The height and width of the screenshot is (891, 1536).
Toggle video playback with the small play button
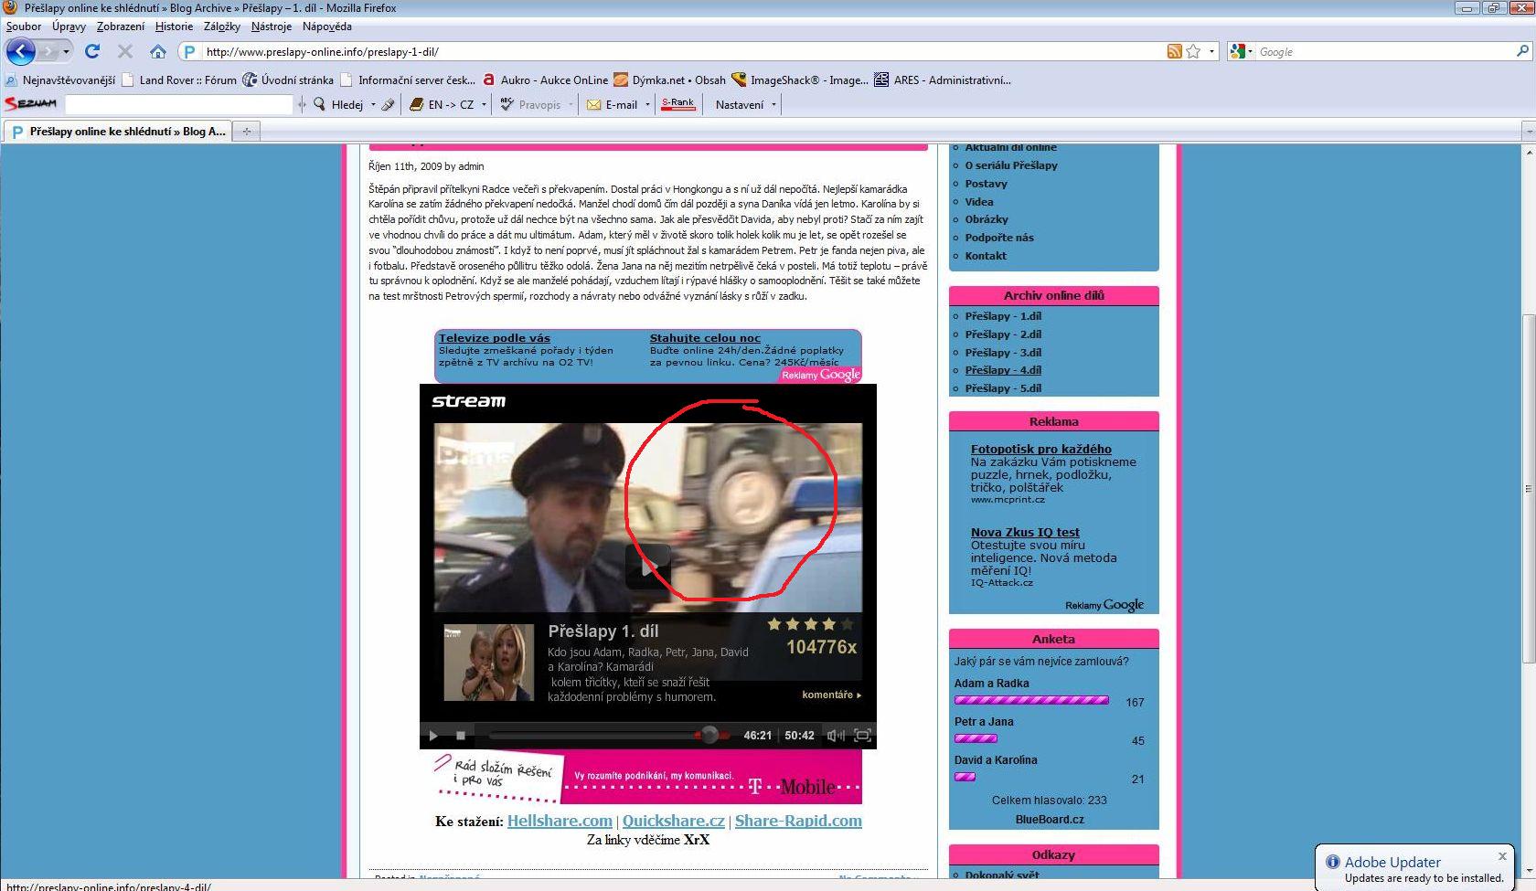(x=433, y=735)
